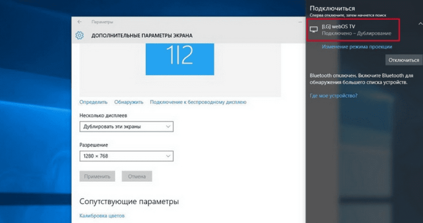Image resolution: width=423 pixels, height=223 pixels.
Task: Click the monitor icon beside [LG] webOS TV
Action: [x=314, y=30]
